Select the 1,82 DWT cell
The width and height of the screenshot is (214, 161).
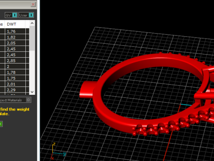(15, 37)
